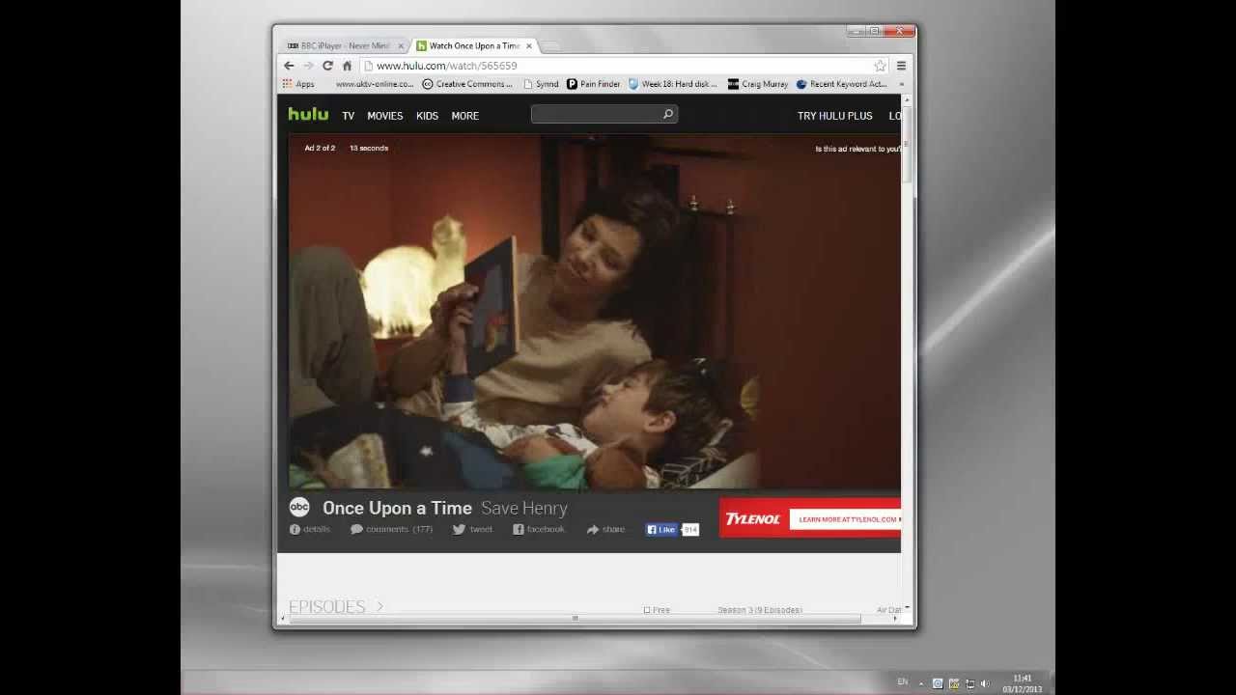Open the comments (177) section
This screenshot has height=695, width=1236.
391,529
